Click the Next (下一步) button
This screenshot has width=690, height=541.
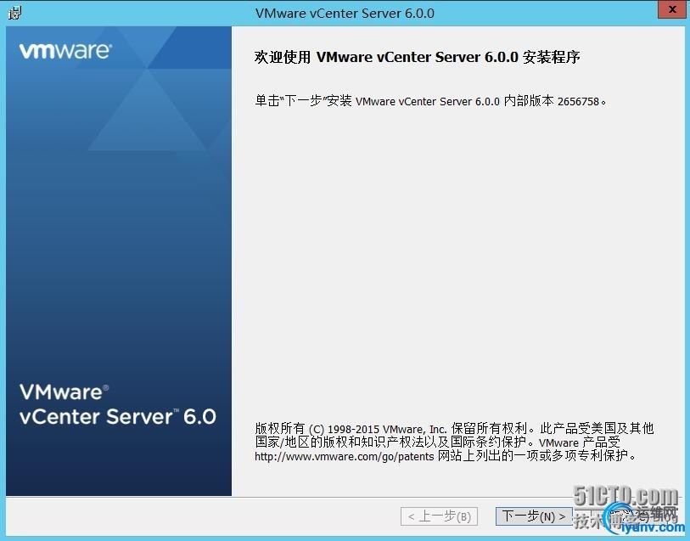534,516
